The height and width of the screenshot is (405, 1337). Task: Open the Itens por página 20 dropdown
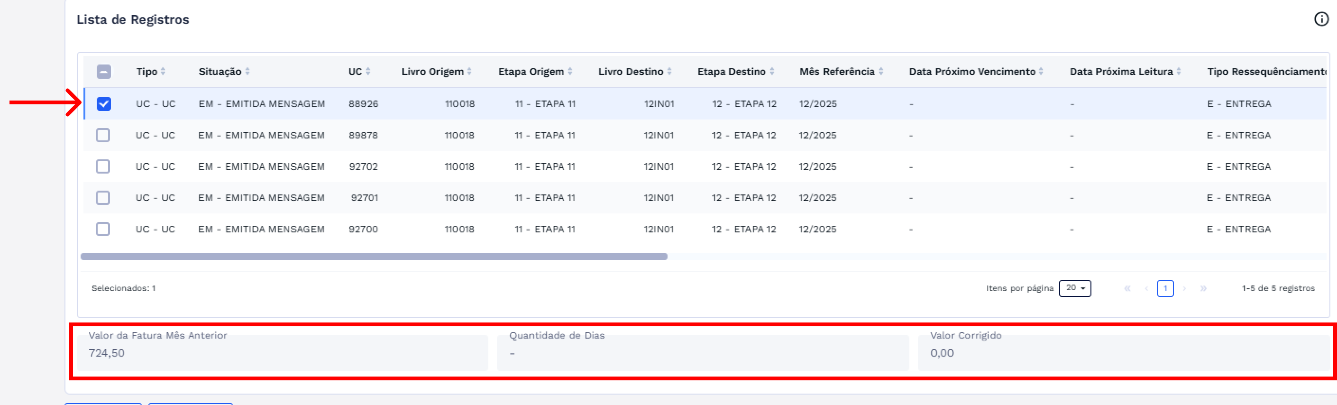coord(1075,288)
